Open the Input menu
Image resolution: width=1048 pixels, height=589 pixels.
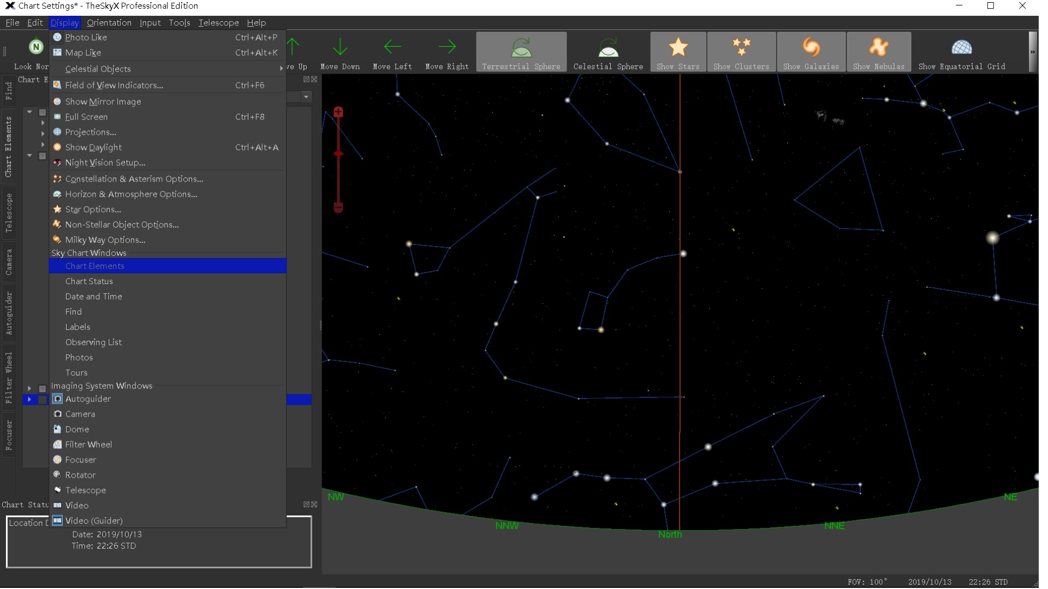click(x=150, y=22)
